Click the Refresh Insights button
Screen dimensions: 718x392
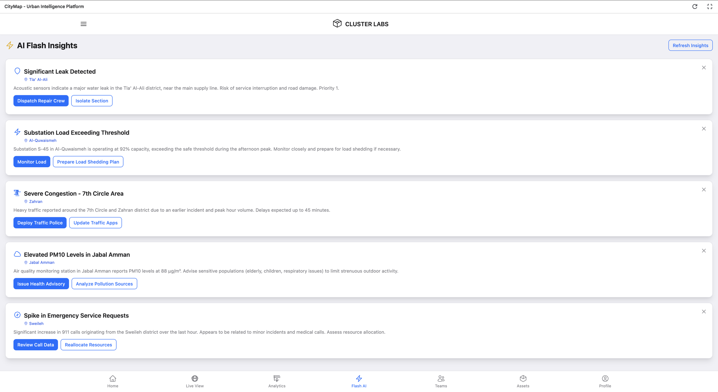[x=690, y=45]
